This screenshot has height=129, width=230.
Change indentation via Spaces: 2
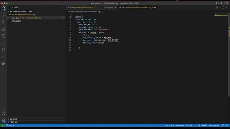point(180,125)
